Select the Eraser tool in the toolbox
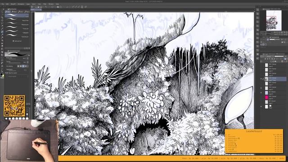This screenshot has width=288, height=162. 2,46
